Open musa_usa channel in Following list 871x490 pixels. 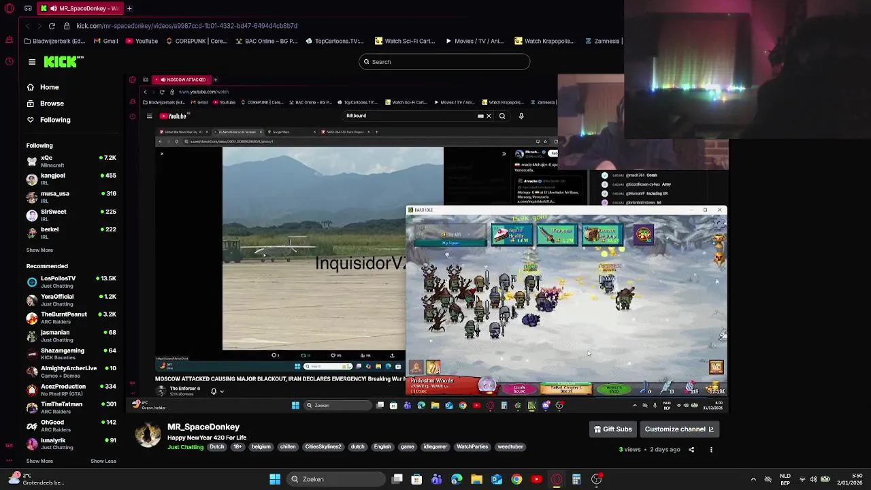pyautogui.click(x=71, y=197)
